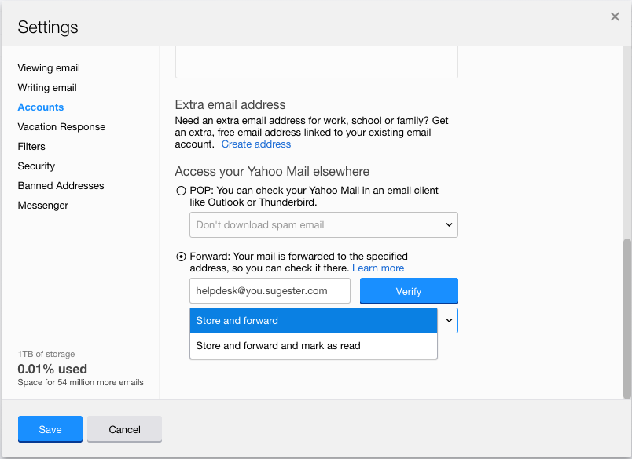Open Writing email settings
The width and height of the screenshot is (632, 459).
tap(47, 88)
